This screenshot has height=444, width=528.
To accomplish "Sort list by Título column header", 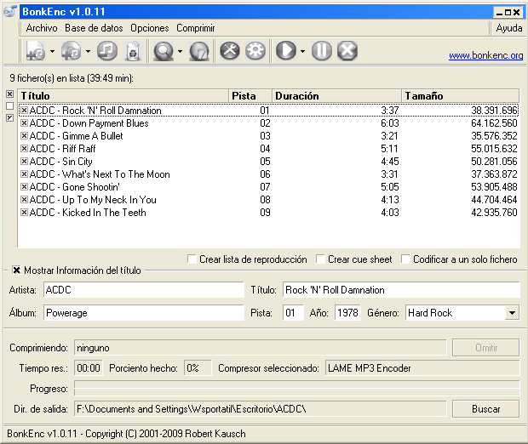I will 123,96.
